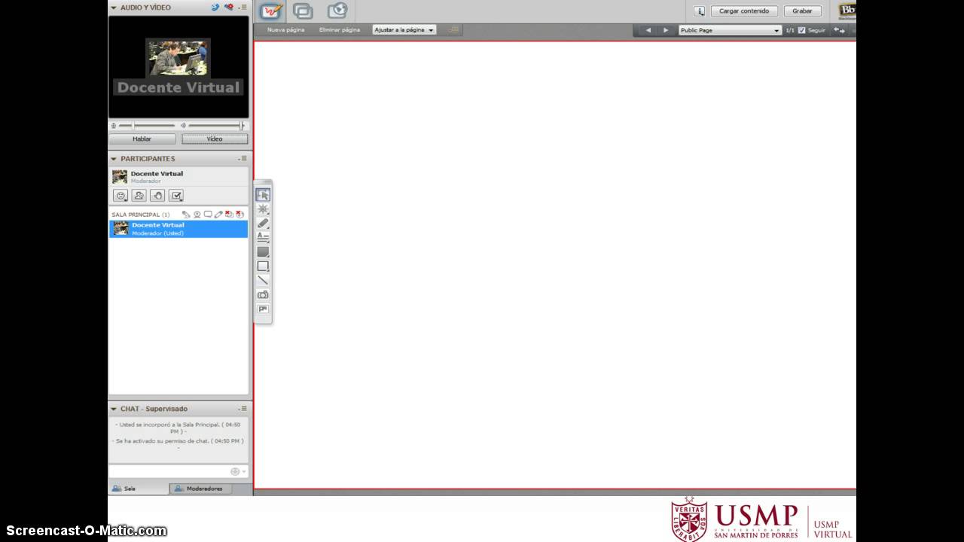Viewport: 964px width, 542px height.
Task: Switch to Web Tour mode icon
Action: [x=337, y=11]
